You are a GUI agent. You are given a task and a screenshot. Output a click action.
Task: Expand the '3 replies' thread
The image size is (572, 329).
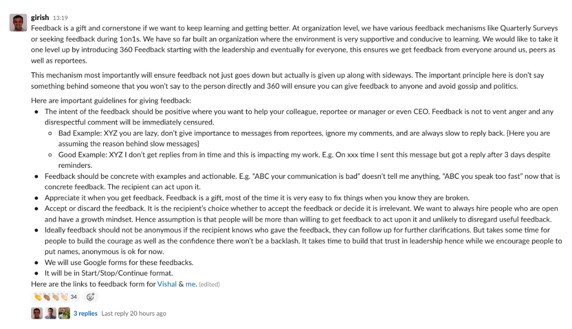[85, 313]
